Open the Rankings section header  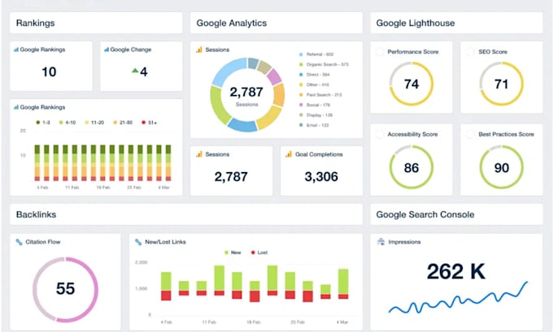click(96, 23)
